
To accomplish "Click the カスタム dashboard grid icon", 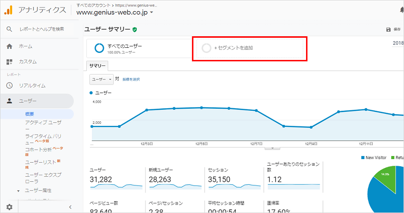I will (9, 61).
